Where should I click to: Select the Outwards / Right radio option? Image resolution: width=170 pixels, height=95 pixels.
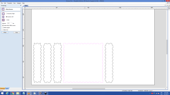6,14
